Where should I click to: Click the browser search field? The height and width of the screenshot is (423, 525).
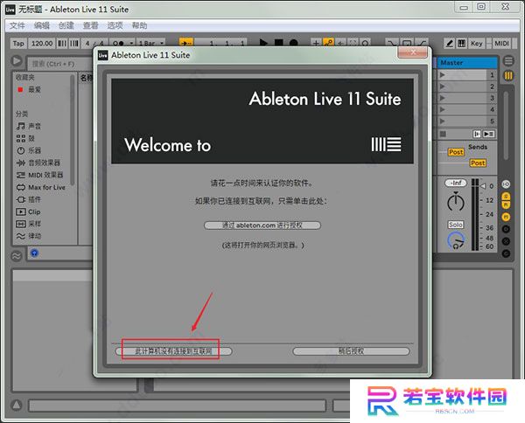pyautogui.click(x=60, y=64)
